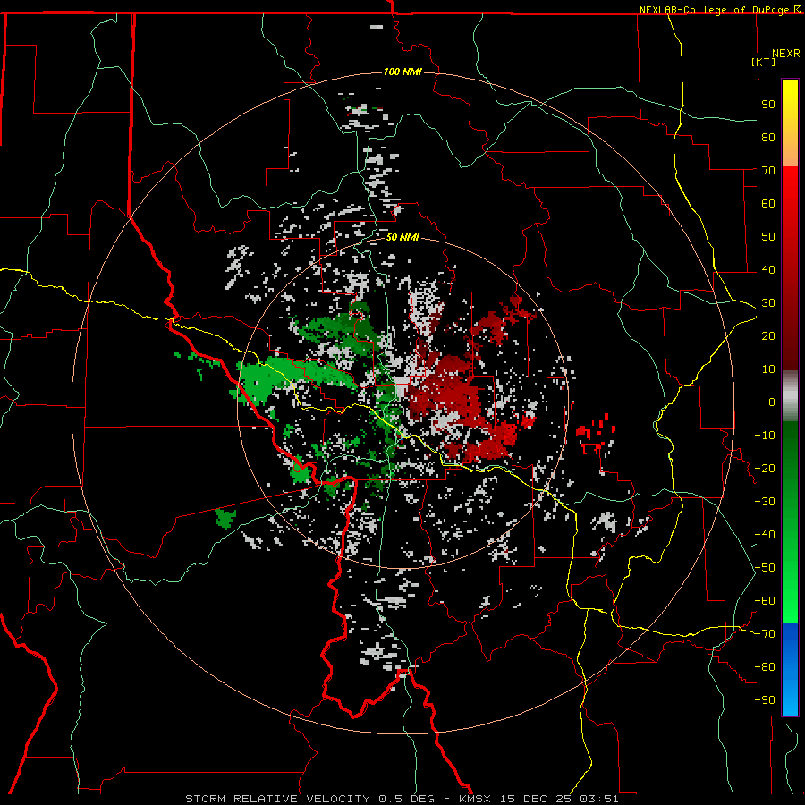Viewport: 805px width, 805px height.
Task: Click the 40 value on velocity scale
Action: coord(768,269)
